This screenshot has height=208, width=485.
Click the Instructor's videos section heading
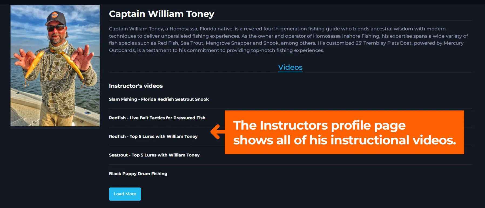(x=136, y=86)
